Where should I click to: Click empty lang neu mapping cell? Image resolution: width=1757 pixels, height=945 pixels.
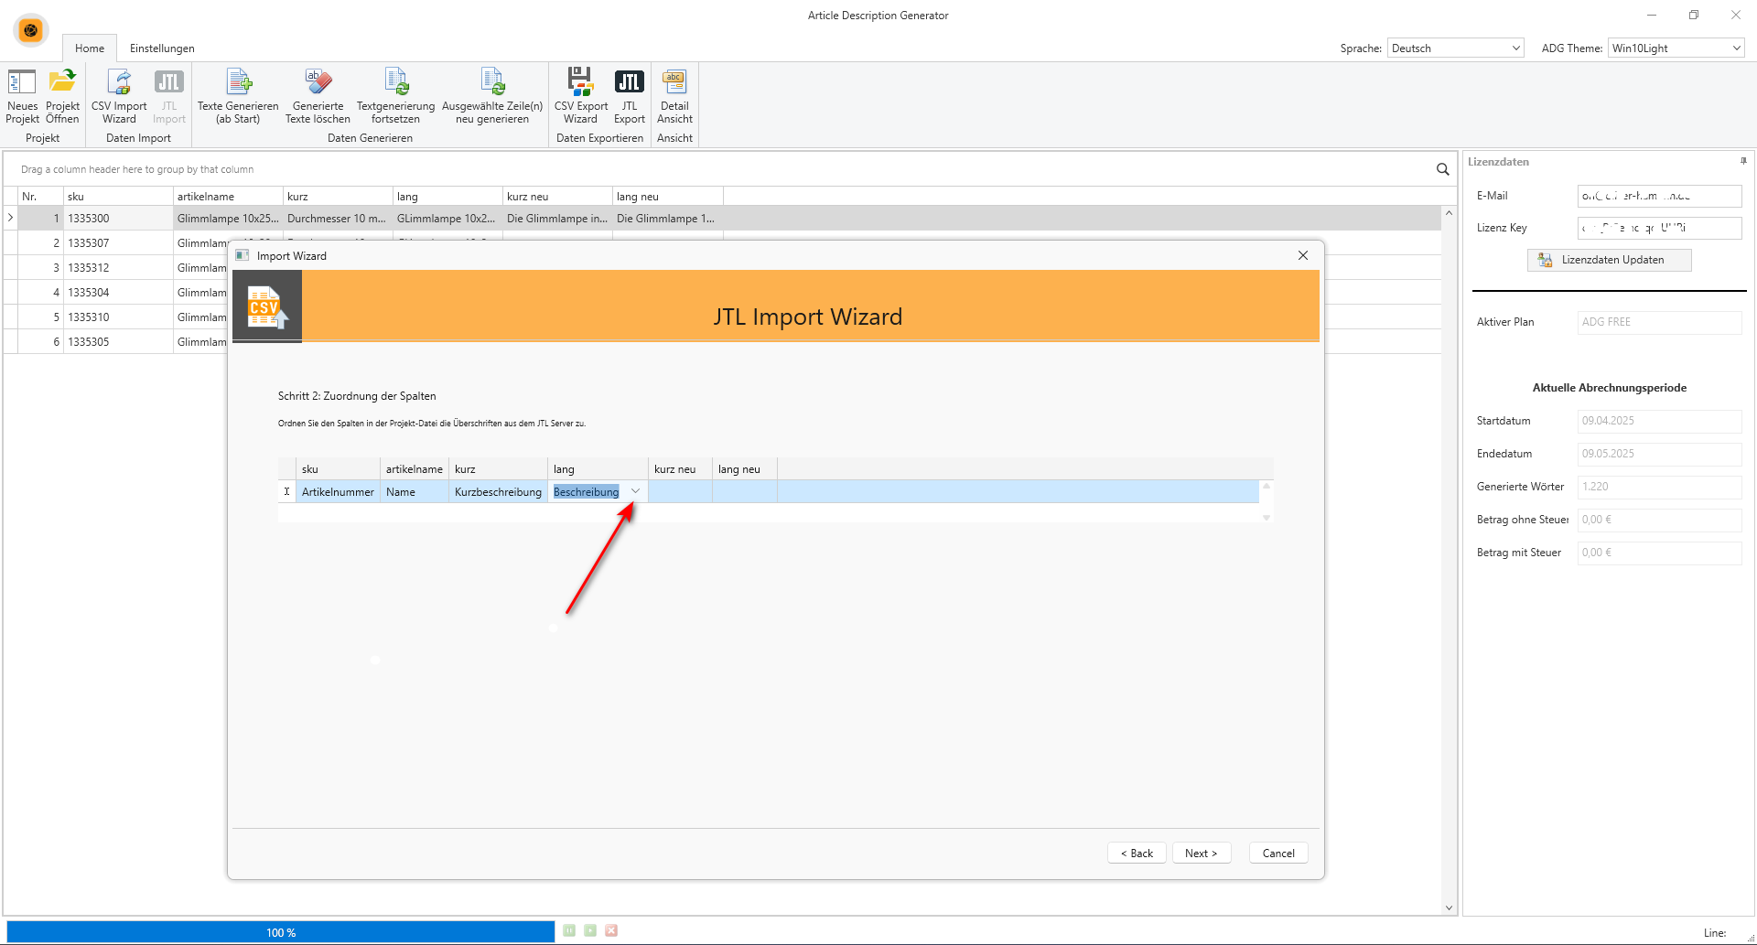pyautogui.click(x=745, y=492)
